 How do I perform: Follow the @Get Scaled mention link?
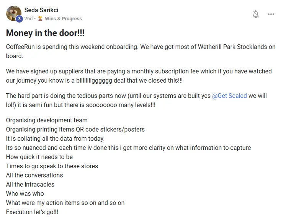pos(229,96)
